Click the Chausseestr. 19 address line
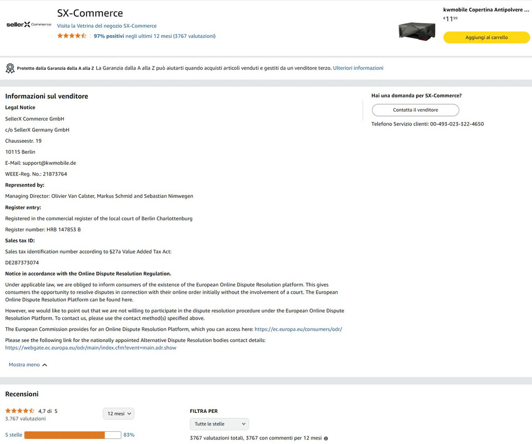 23,141
